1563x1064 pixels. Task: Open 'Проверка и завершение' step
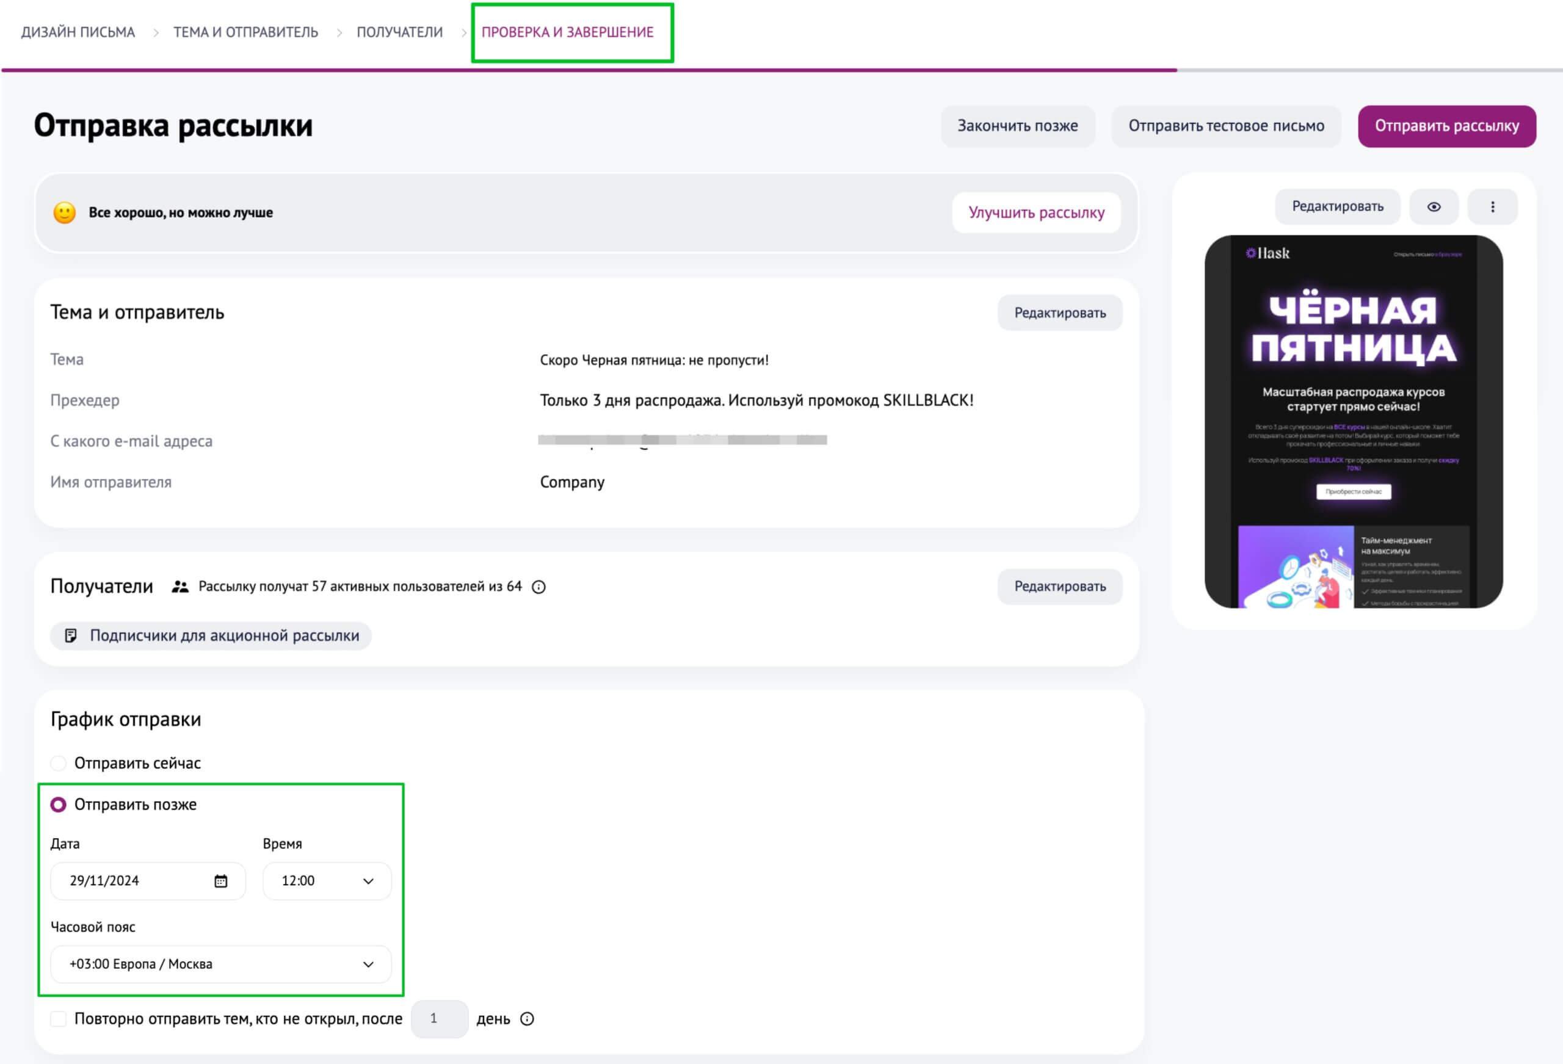568,32
